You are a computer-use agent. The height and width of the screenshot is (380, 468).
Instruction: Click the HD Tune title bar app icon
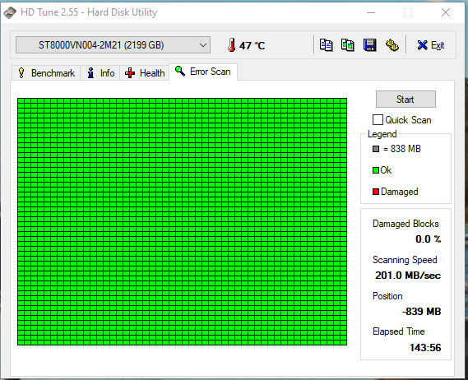coord(10,12)
